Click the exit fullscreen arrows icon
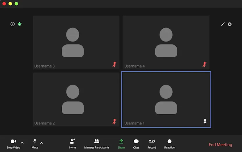Image resolution: width=242 pixels, height=152 pixels. tap(223, 24)
